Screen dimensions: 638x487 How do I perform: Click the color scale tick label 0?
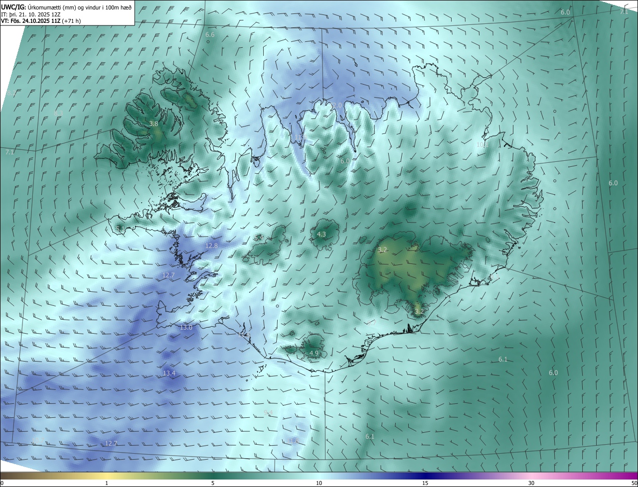pos(2,483)
